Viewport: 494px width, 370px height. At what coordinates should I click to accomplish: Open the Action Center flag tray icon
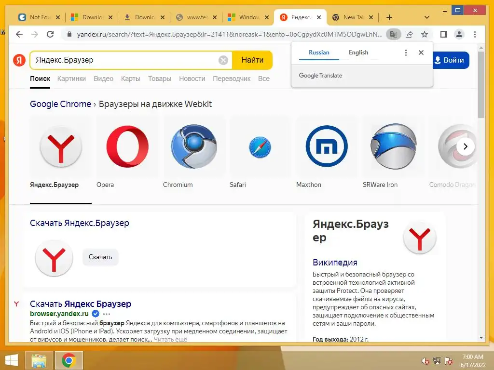coord(449,361)
